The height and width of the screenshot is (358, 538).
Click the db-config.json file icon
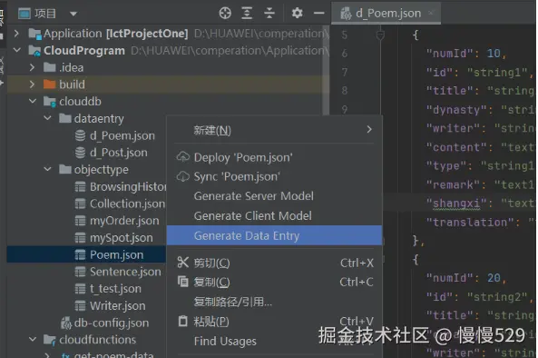pyautogui.click(x=66, y=323)
